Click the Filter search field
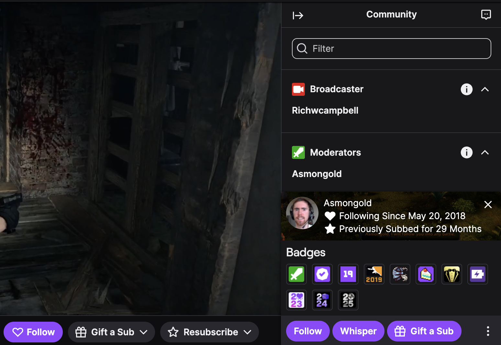The width and height of the screenshot is (501, 345). [x=391, y=49]
